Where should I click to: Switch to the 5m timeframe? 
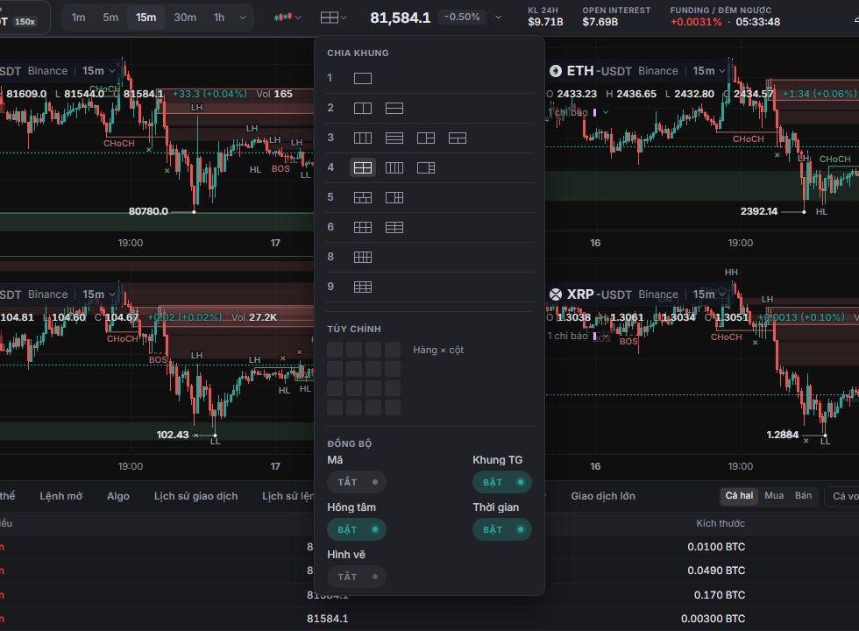click(110, 18)
